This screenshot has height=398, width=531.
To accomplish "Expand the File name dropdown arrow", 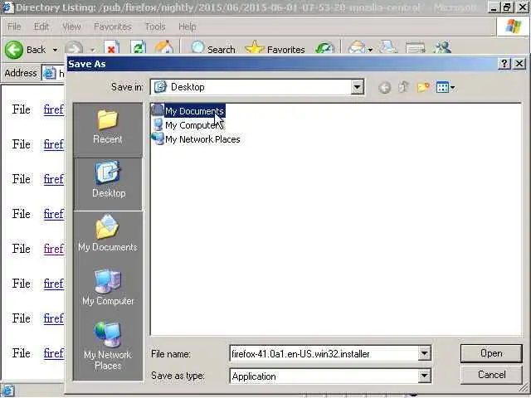I will (424, 354).
